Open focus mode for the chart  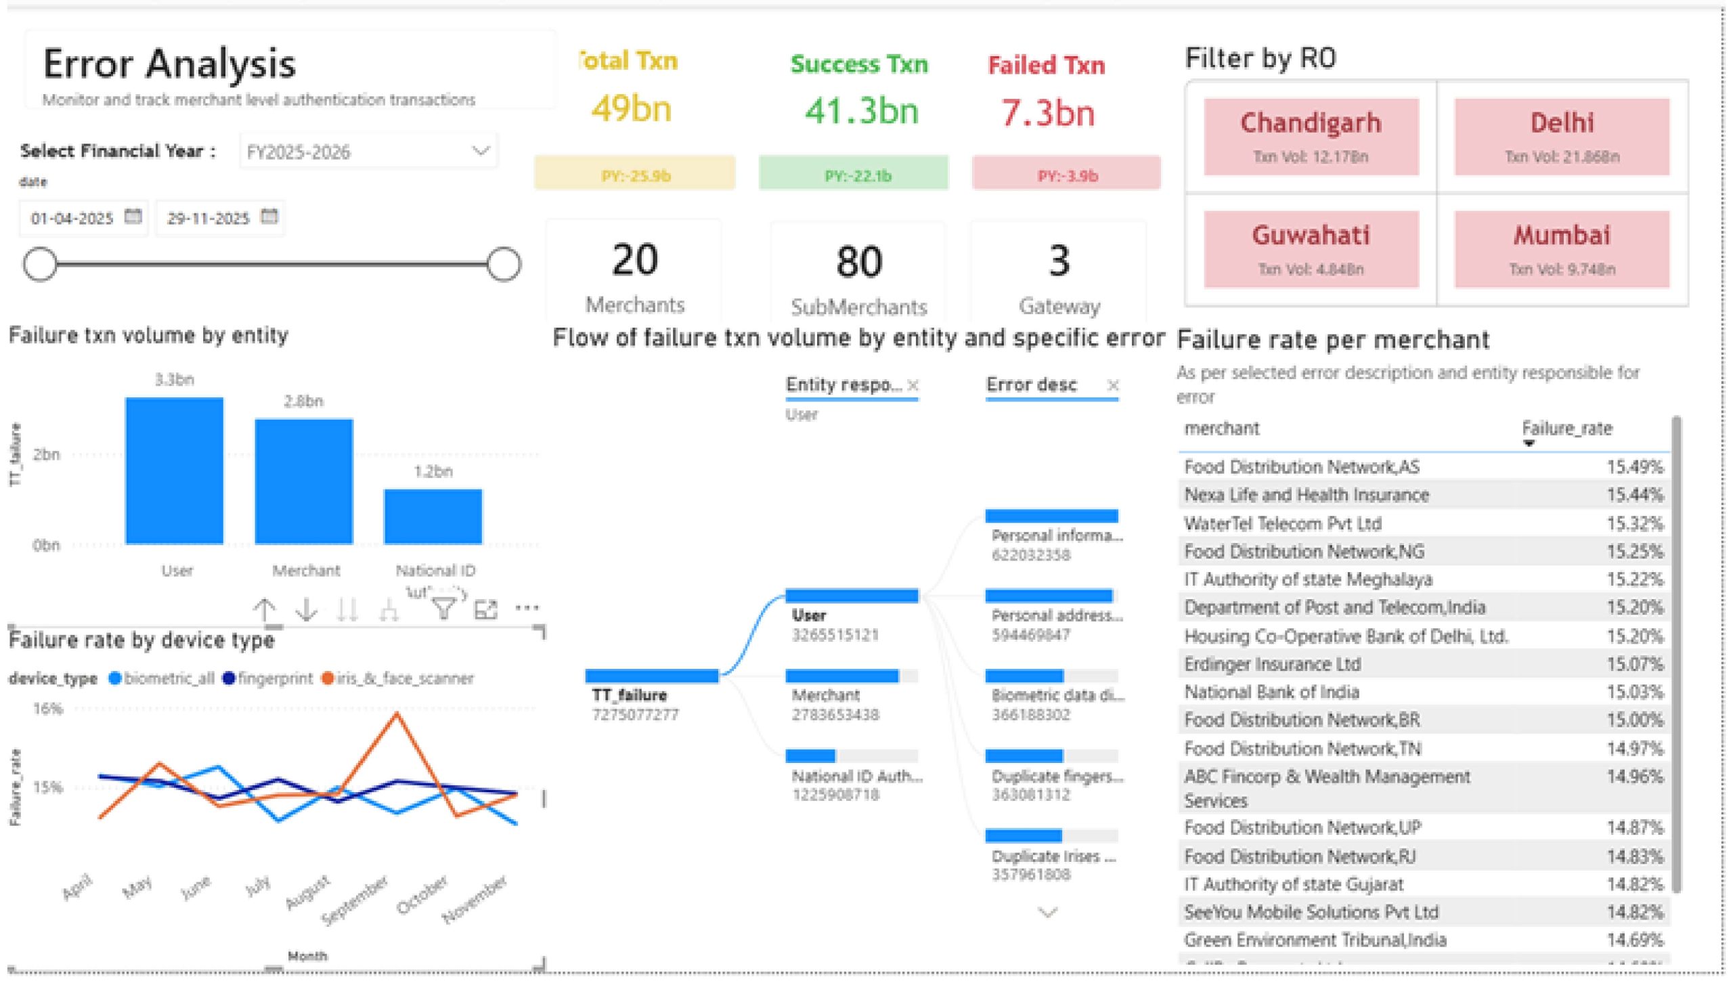(486, 610)
